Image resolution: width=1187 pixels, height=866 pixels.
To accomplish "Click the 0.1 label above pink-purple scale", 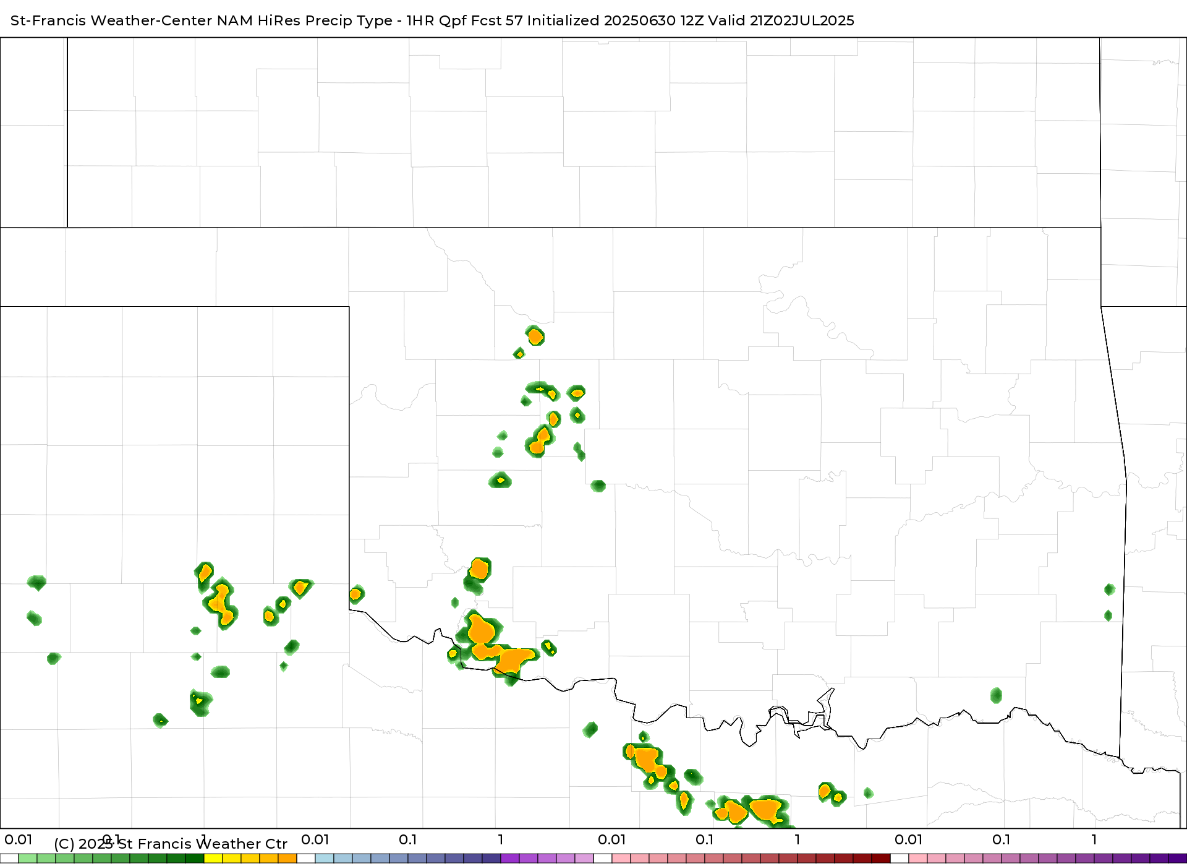I will pos(1002,839).
